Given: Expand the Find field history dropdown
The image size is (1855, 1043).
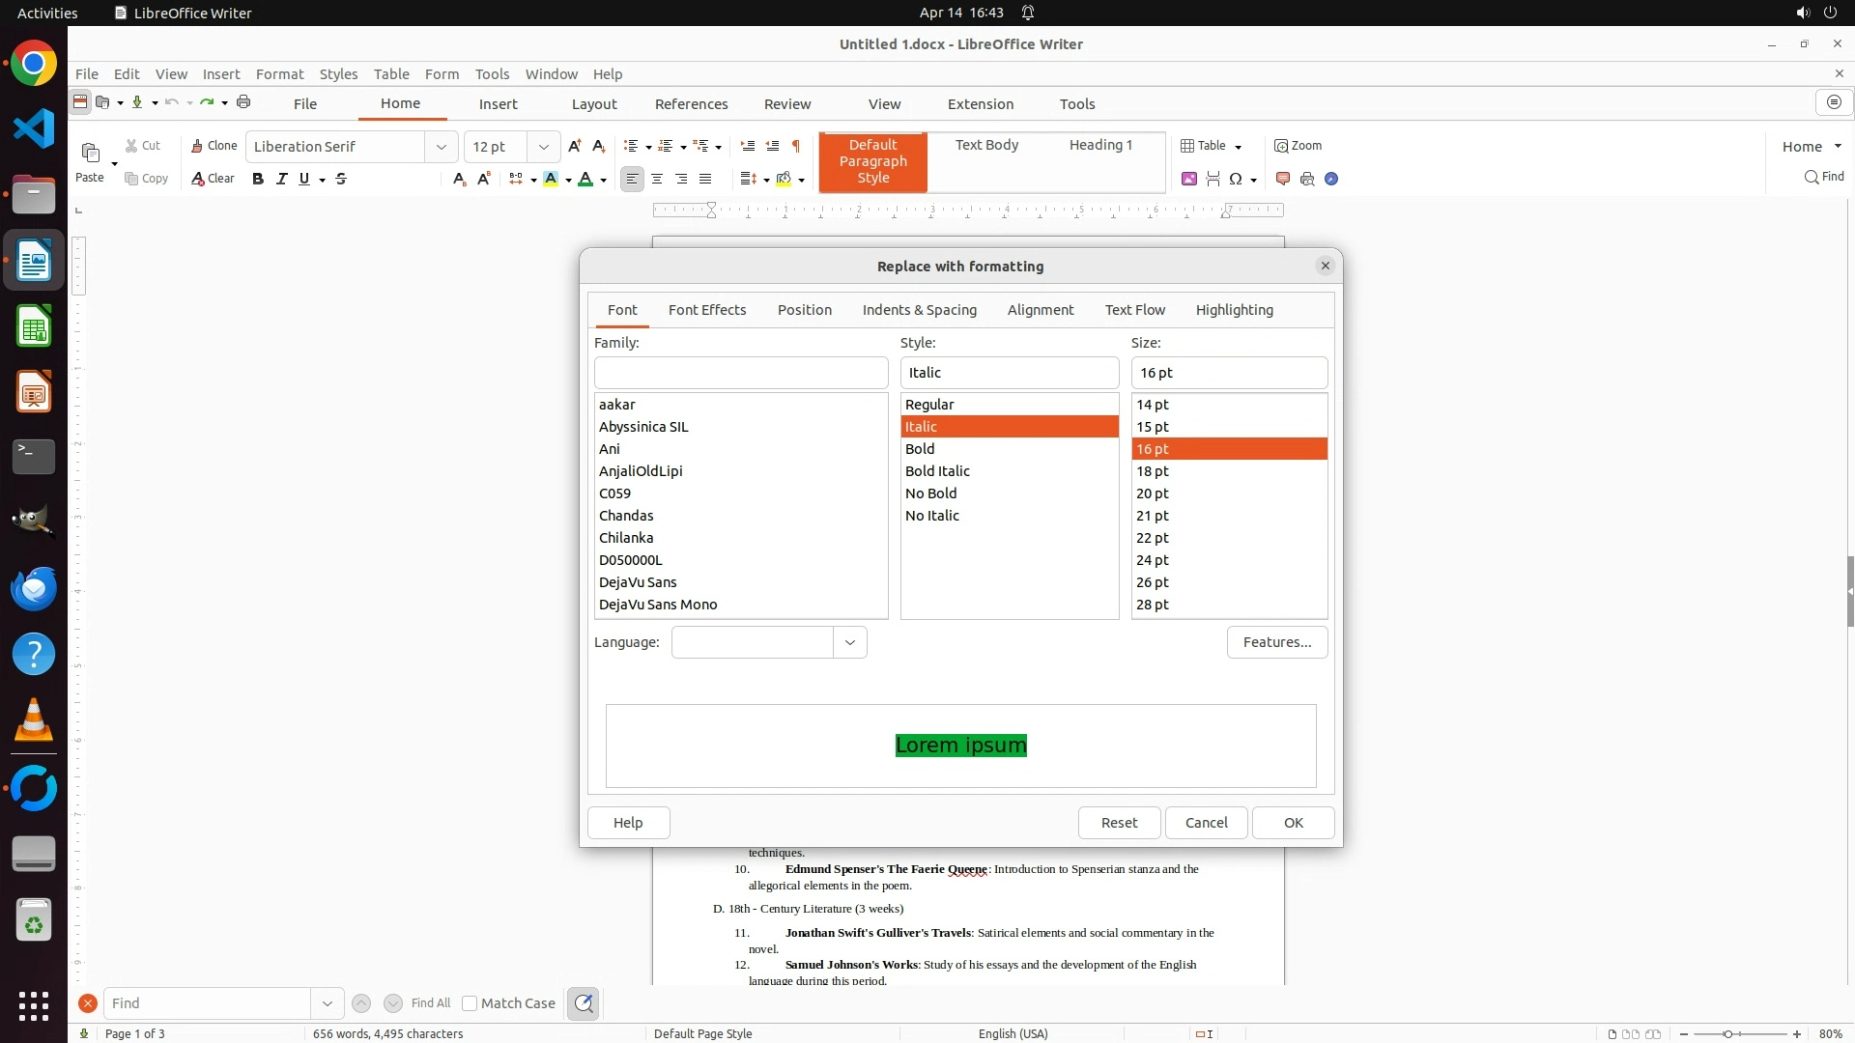Looking at the screenshot, I should coord(328,1003).
